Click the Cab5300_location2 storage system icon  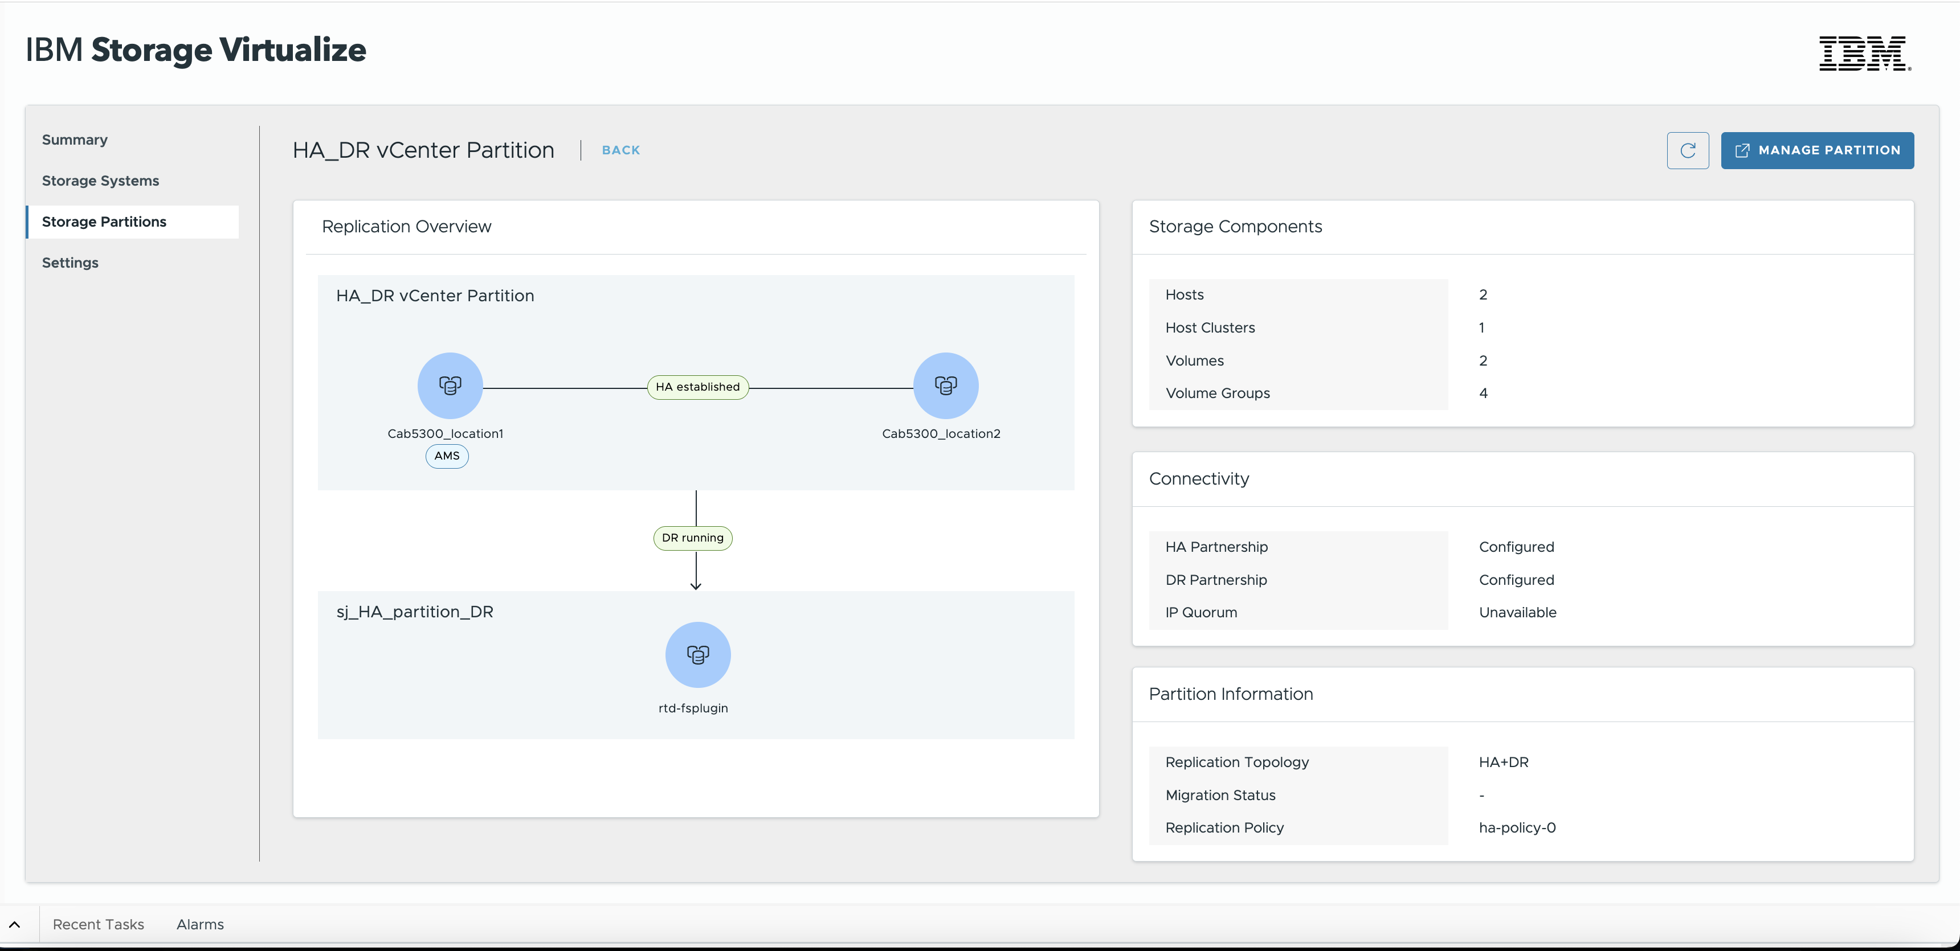(x=945, y=386)
